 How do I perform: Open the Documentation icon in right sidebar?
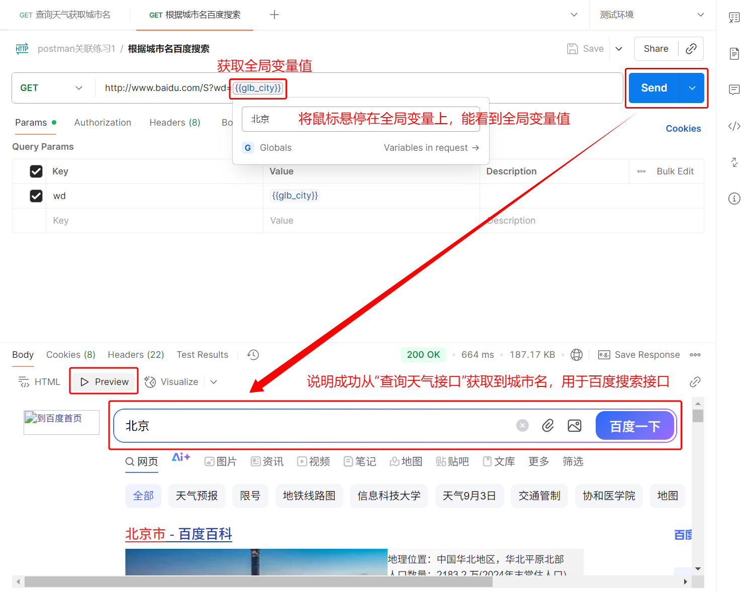pos(734,54)
